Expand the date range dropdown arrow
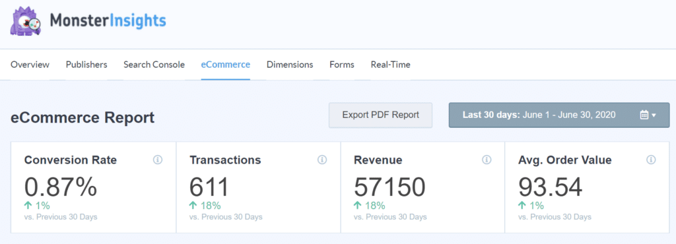The height and width of the screenshot is (244, 676). 654,115
